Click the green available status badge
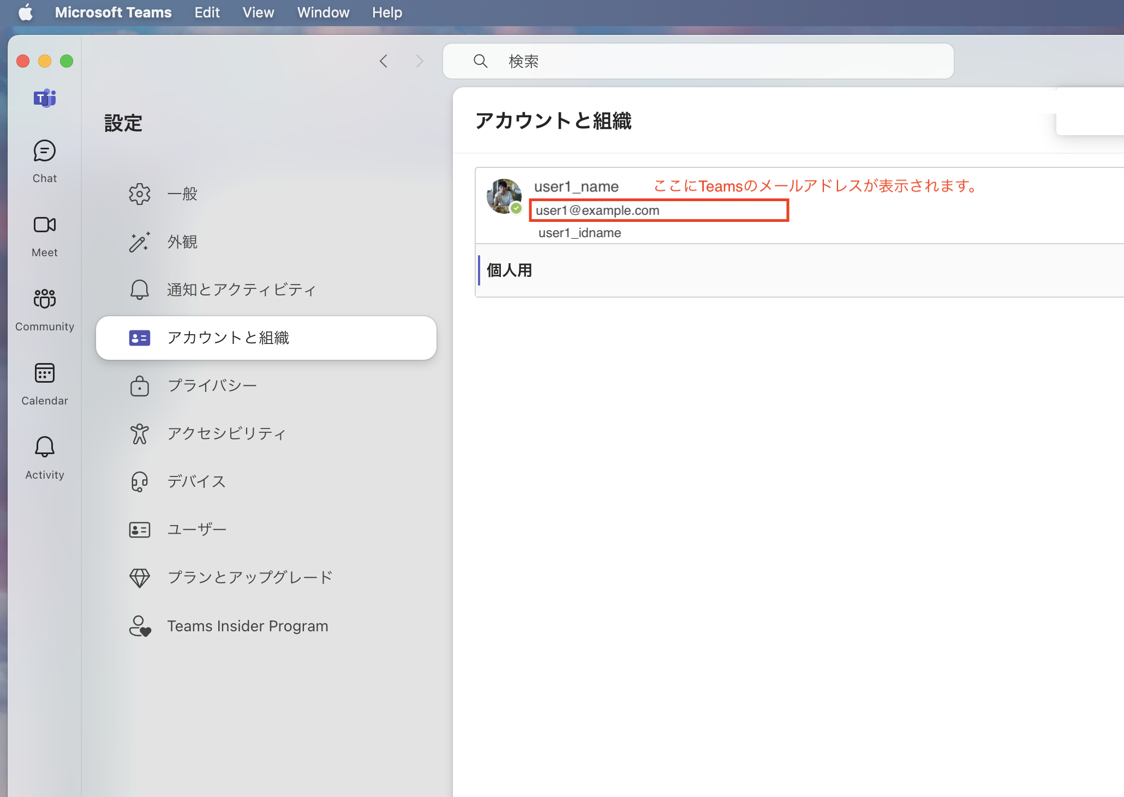This screenshot has width=1124, height=797. [516, 208]
